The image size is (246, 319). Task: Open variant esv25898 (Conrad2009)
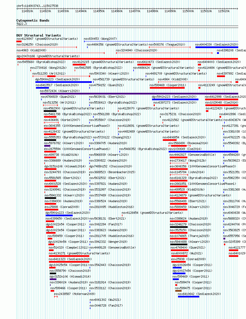[x=62, y=207]
